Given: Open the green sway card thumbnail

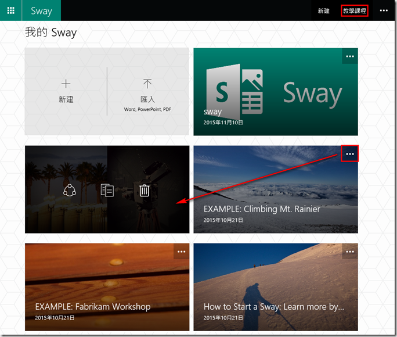Looking at the screenshot, I should [276, 92].
